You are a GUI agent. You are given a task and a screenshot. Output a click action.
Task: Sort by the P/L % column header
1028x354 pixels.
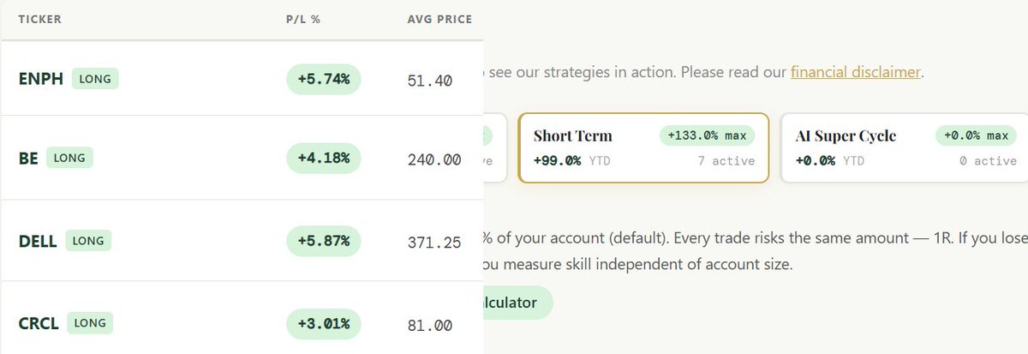coord(303,19)
